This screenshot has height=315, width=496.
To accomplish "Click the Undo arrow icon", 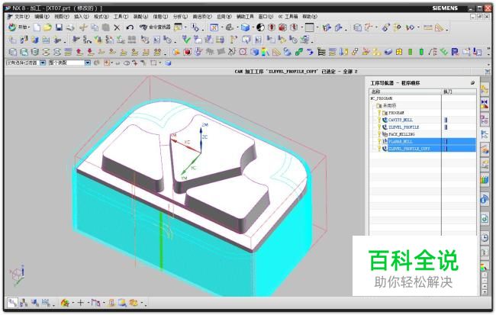I will tap(130, 27).
